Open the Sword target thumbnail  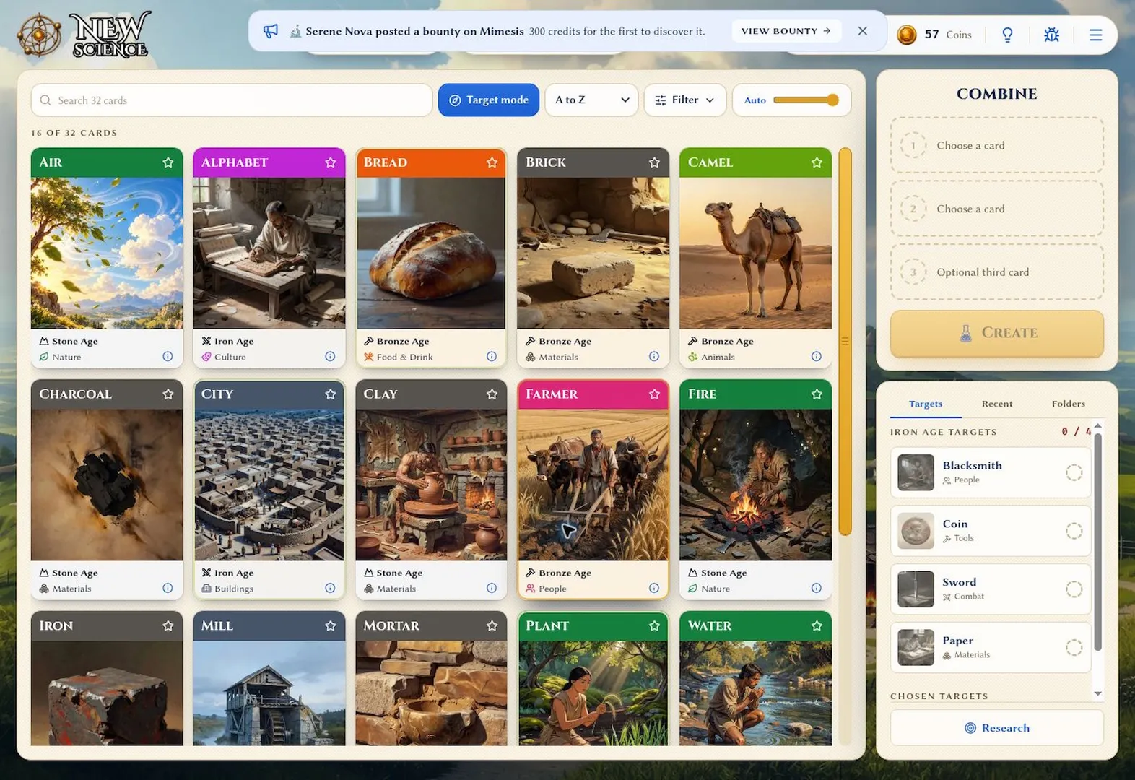(916, 589)
